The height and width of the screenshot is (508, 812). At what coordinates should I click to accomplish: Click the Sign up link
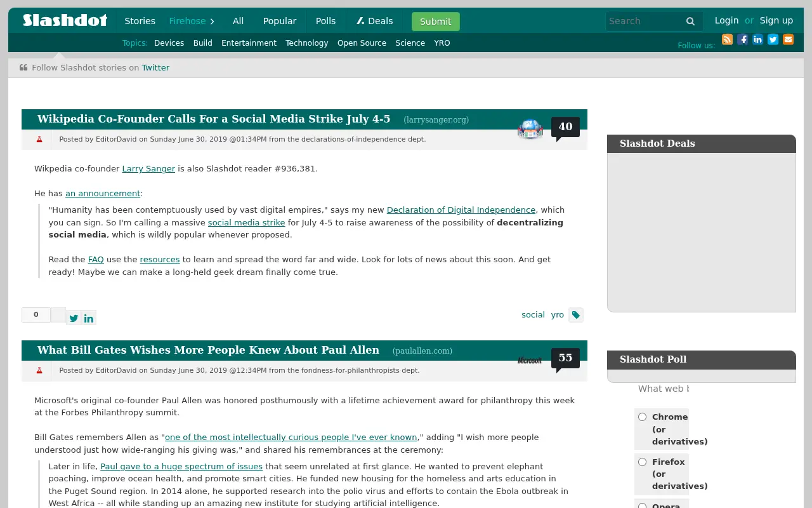[776, 20]
